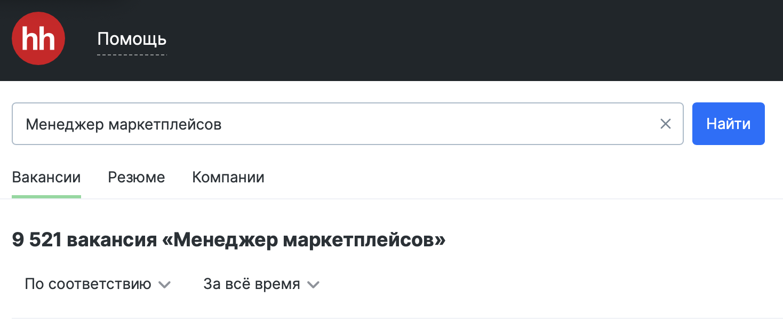Click the chevron beside За всё время

[314, 285]
